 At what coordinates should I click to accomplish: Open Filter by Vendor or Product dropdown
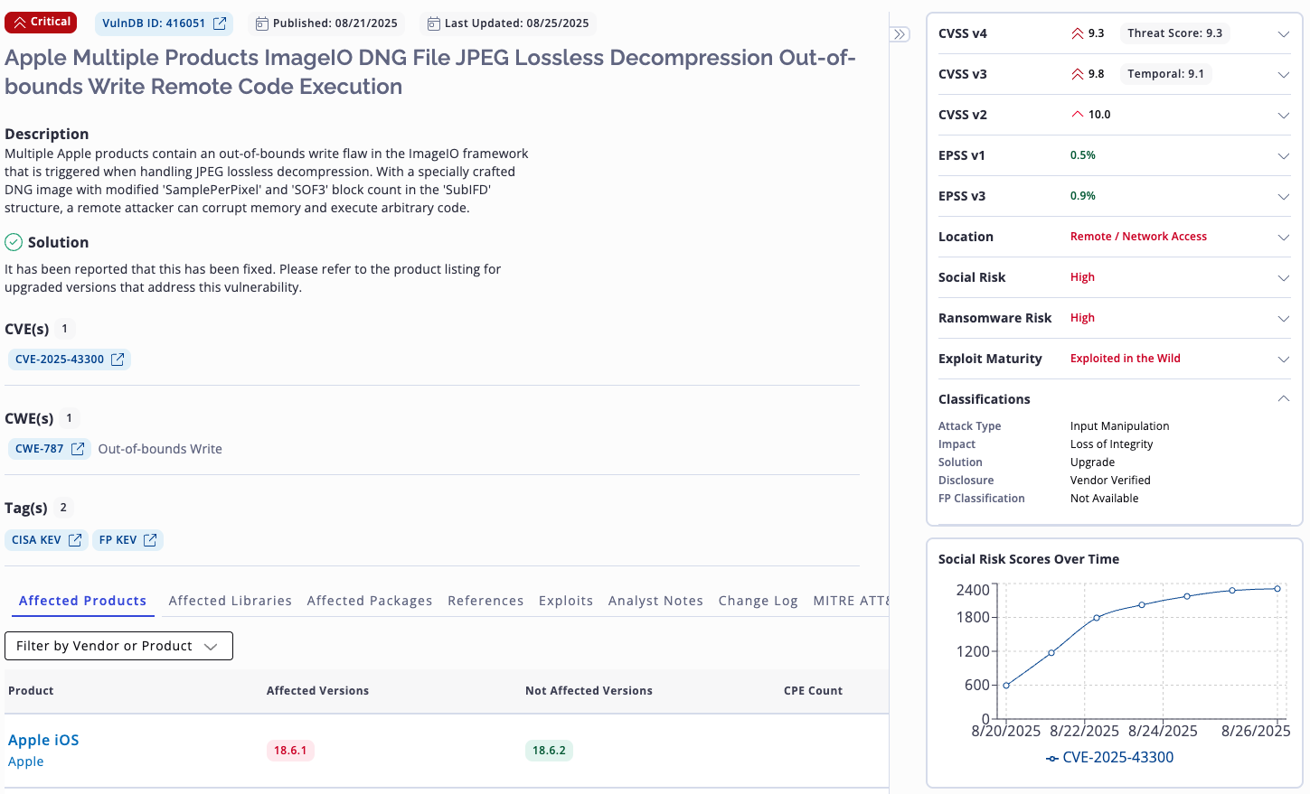(118, 646)
